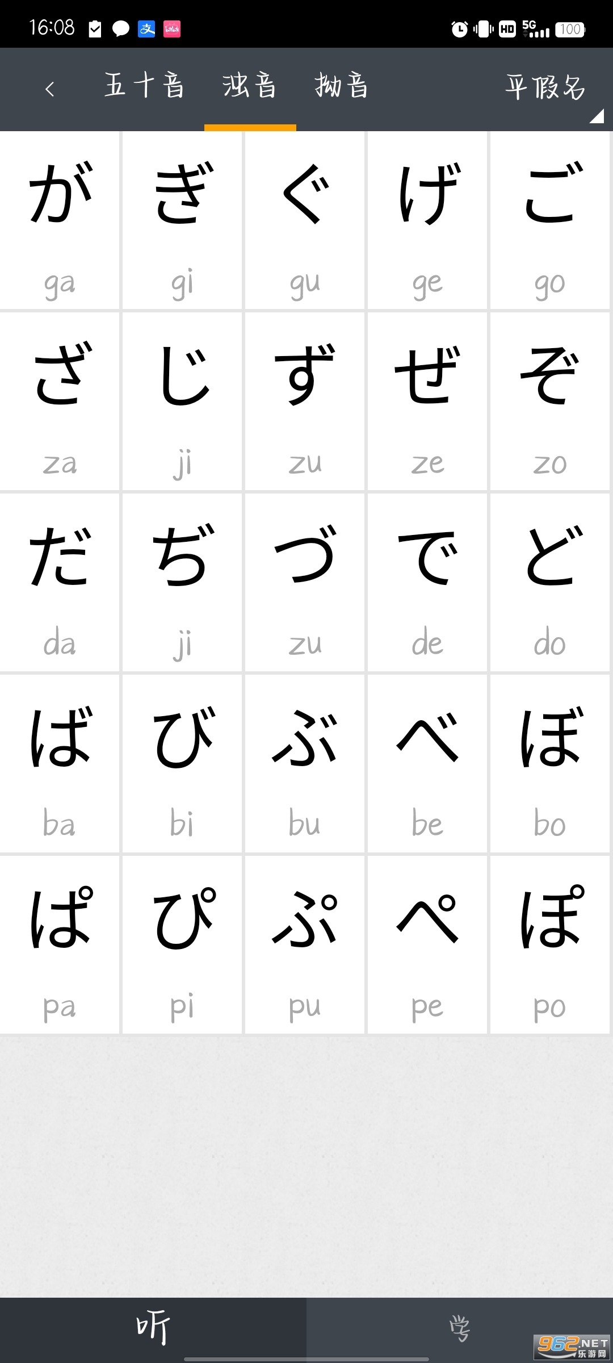Switch to 学 learning mode

[x=460, y=1328]
